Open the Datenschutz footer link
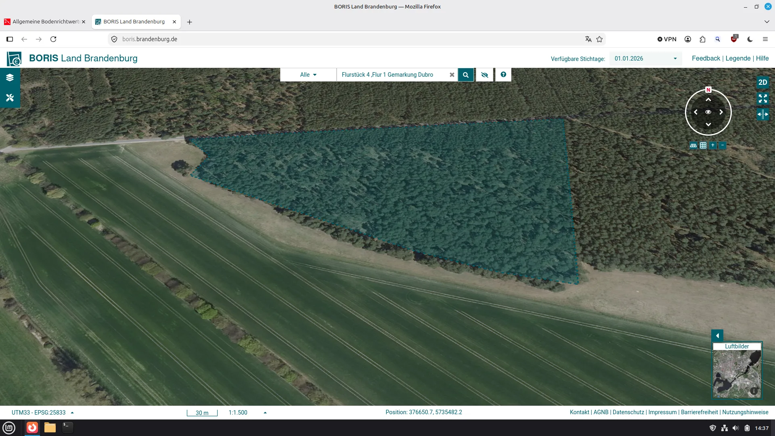775x436 pixels. coord(628,412)
